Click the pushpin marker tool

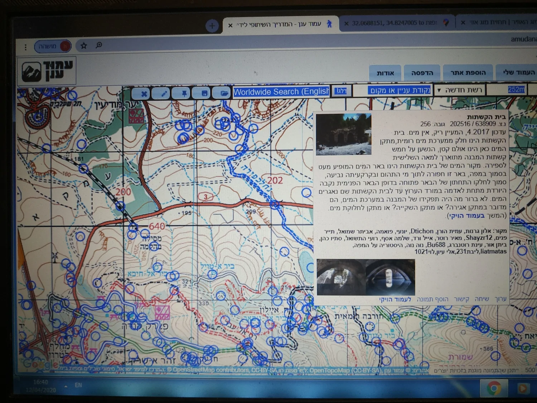184,94
